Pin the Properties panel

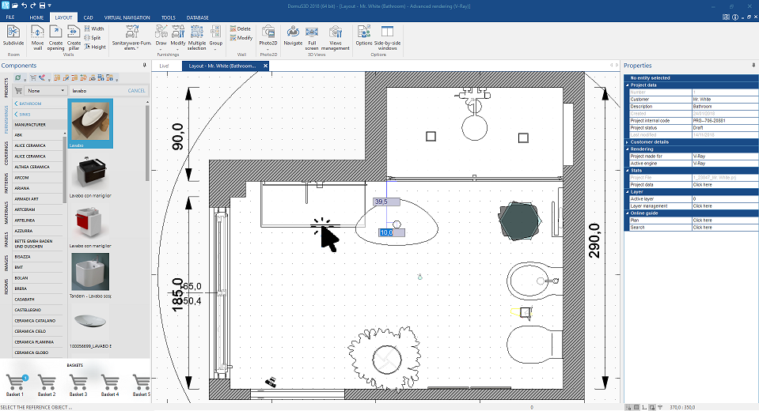point(753,65)
